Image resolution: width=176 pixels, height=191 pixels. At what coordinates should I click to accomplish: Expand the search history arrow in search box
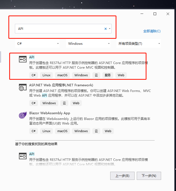click(x=110, y=29)
